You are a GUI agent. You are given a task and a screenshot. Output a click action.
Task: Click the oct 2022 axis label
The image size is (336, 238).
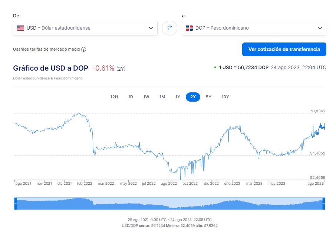[x=190, y=183]
